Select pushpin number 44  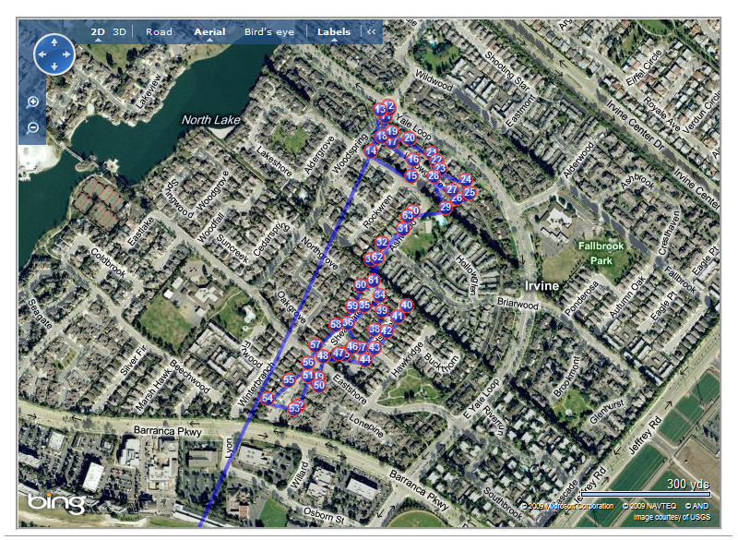pos(364,360)
